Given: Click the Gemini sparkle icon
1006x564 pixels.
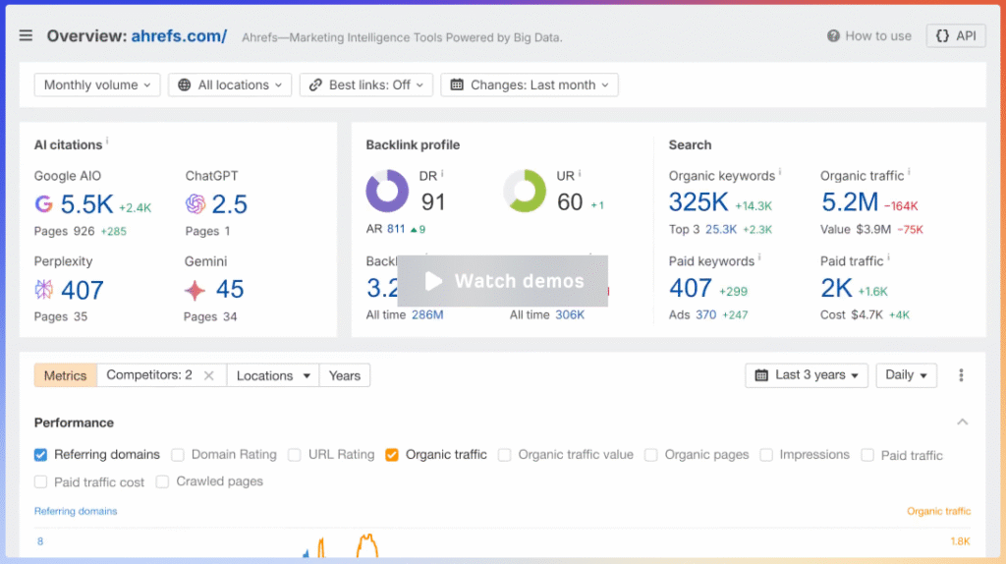Looking at the screenshot, I should pyautogui.click(x=196, y=290).
